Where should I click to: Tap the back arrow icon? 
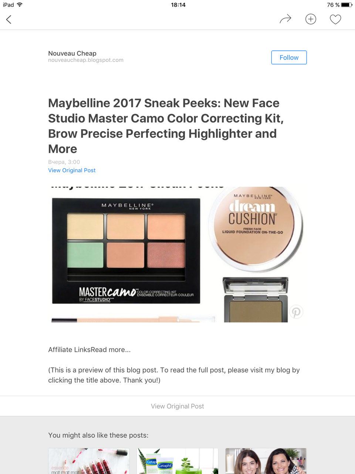tap(9, 19)
